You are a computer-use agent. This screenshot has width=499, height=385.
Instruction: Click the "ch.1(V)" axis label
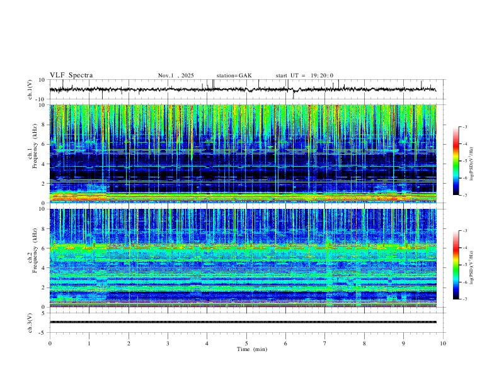[x=30, y=89]
